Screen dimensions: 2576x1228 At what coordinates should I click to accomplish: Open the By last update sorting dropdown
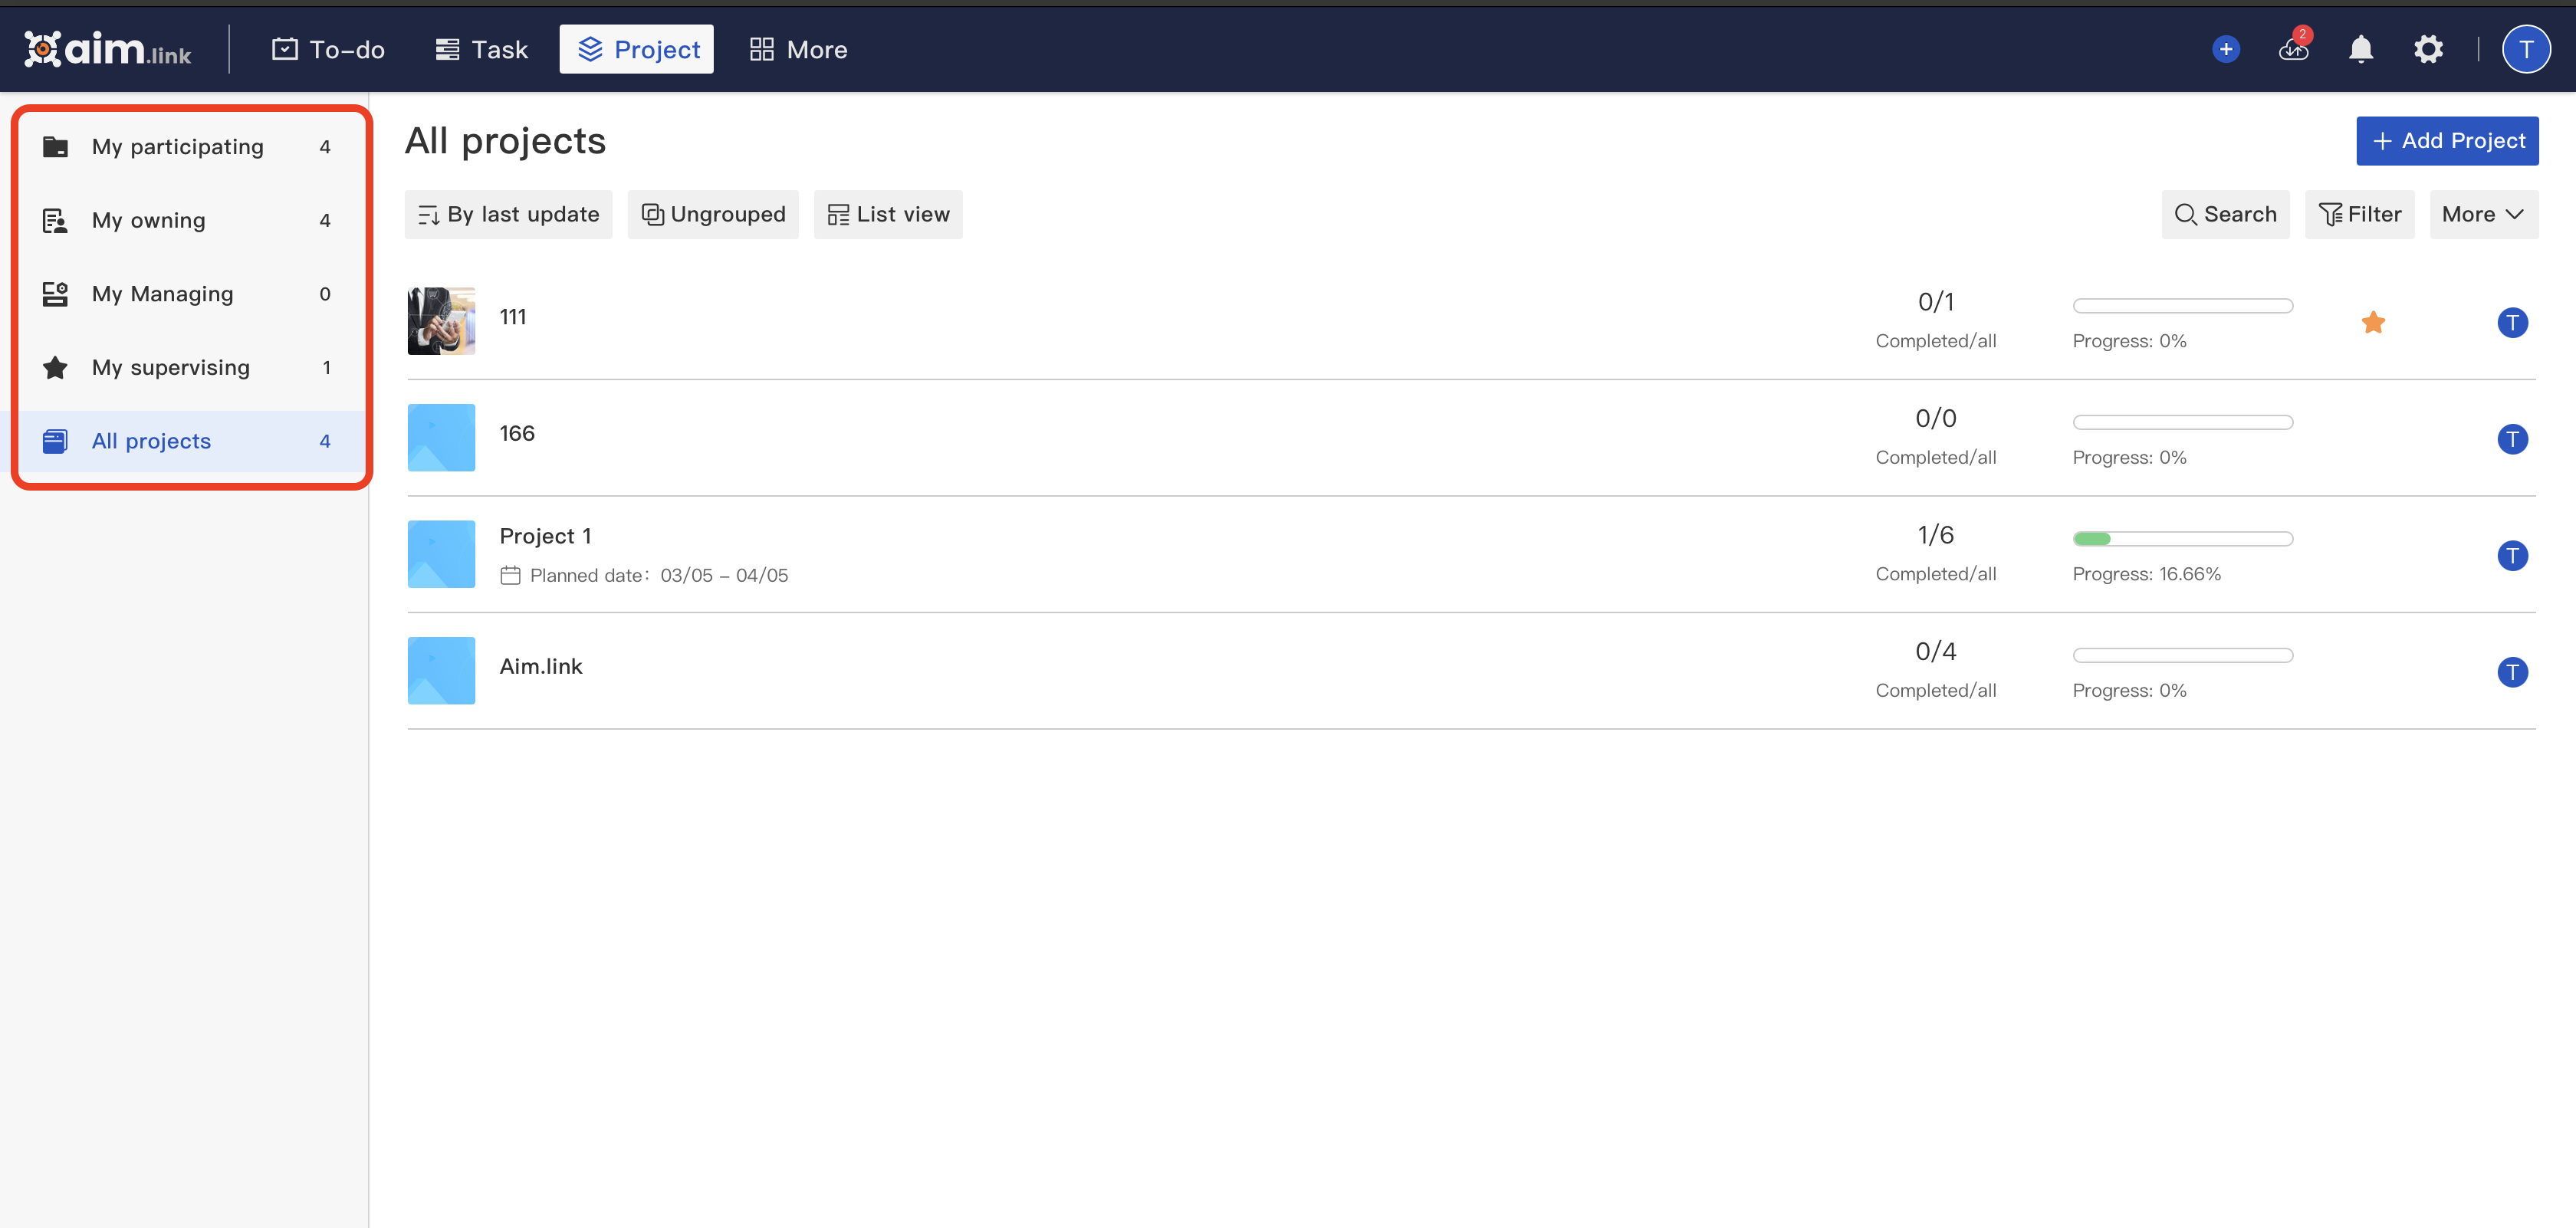pos(508,214)
